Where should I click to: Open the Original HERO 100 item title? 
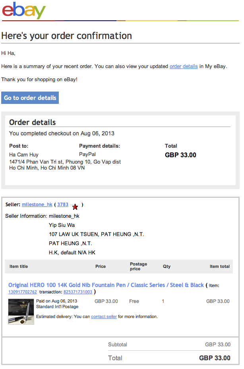coord(106,285)
